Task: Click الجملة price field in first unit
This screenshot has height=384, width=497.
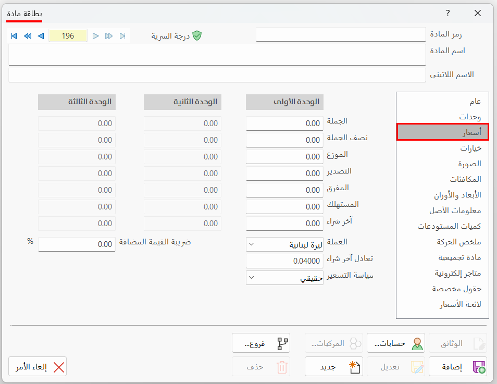Action: point(284,123)
